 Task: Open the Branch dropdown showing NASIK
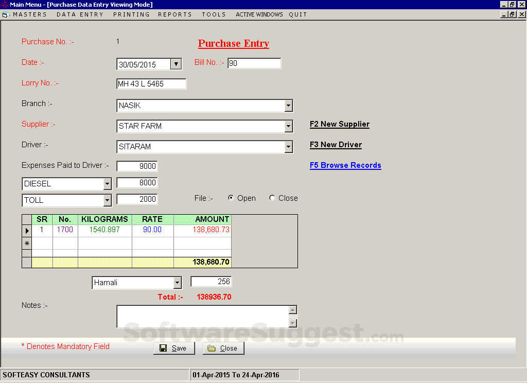[x=289, y=106]
